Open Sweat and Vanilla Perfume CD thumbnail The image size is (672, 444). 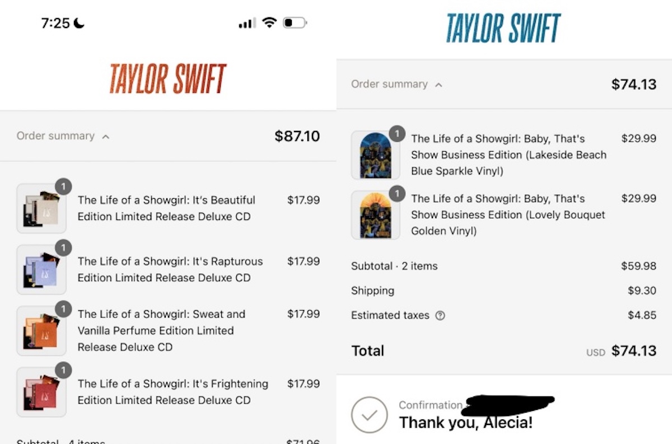(41, 330)
